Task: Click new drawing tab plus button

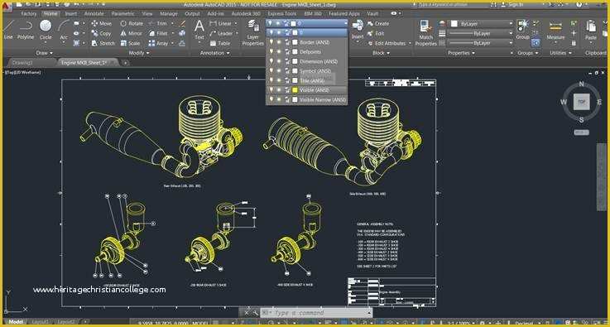Action: (x=125, y=62)
